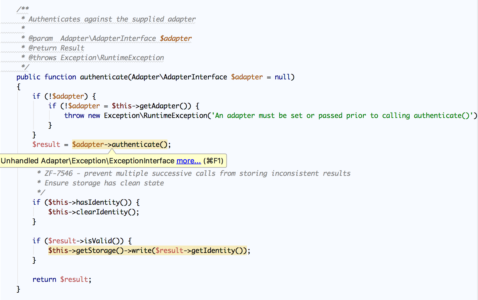
Task: Click $adapter parameter in the function signature
Action: point(247,77)
